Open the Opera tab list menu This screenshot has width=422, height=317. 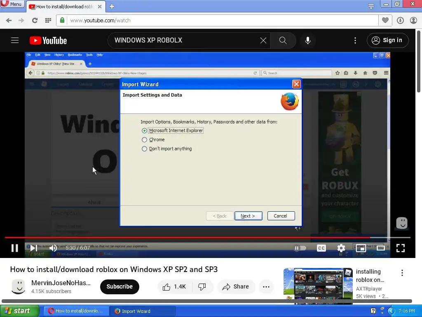pyautogui.click(x=371, y=6)
